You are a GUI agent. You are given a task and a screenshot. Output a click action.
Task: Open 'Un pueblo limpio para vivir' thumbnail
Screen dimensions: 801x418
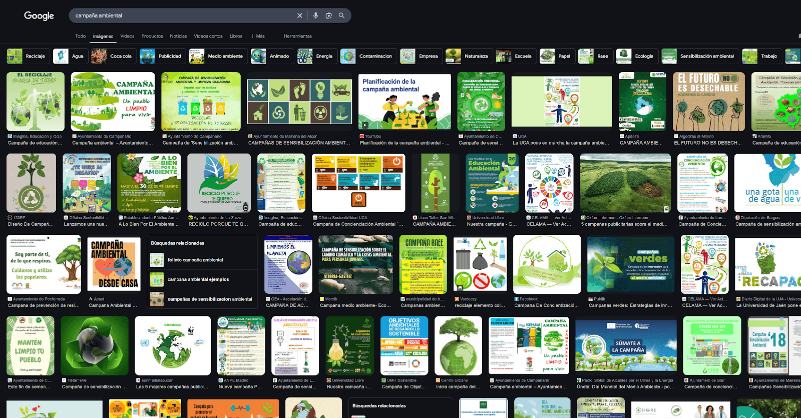point(113,102)
